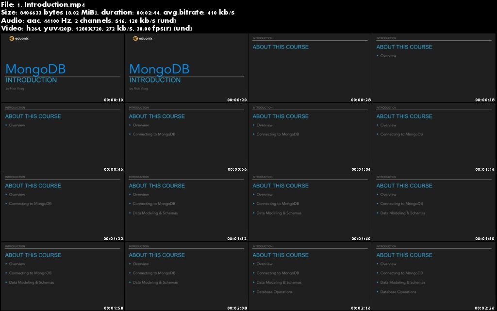Click 'INTRODUCTION' subtitle in the 00:00:20 frame
This screenshot has height=311, width=497.
(155, 80)
